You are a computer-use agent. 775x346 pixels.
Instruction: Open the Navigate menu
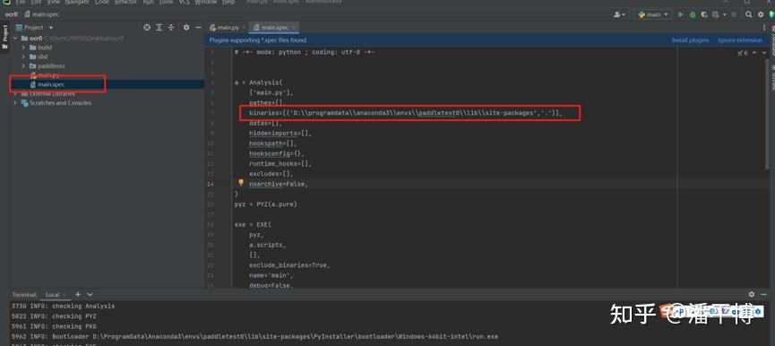tap(77, 2)
